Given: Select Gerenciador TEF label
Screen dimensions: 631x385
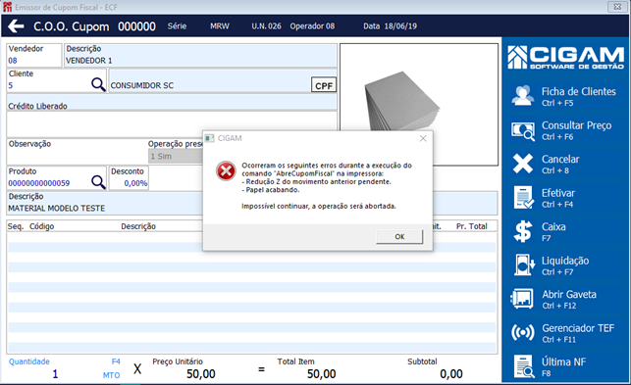Looking at the screenshot, I should (578, 328).
